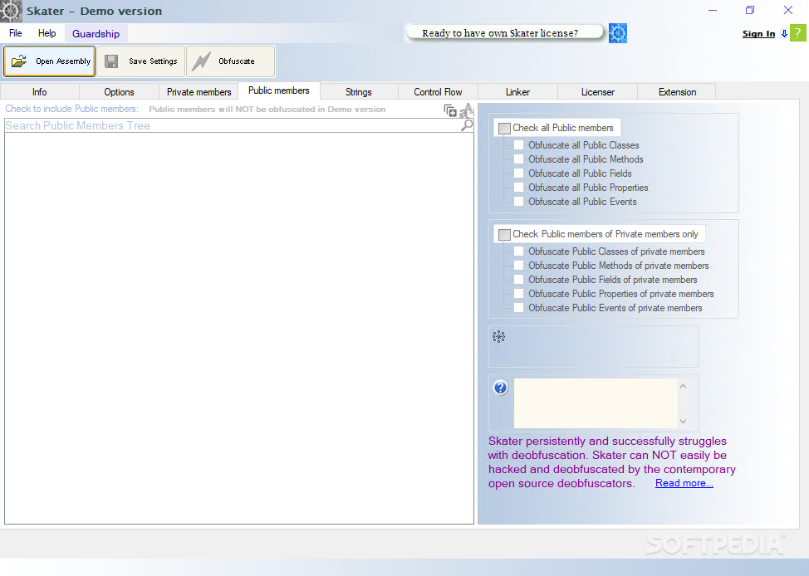Select the Public members tab
The image size is (809, 576).
(278, 90)
